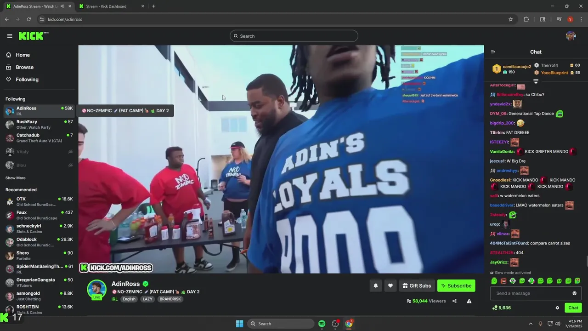
Task: Open OTK recommended channel
Action: [x=39, y=201]
